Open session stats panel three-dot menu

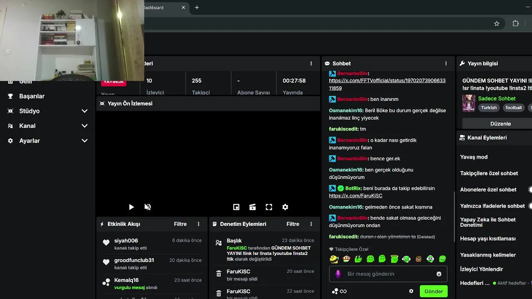coord(311,64)
